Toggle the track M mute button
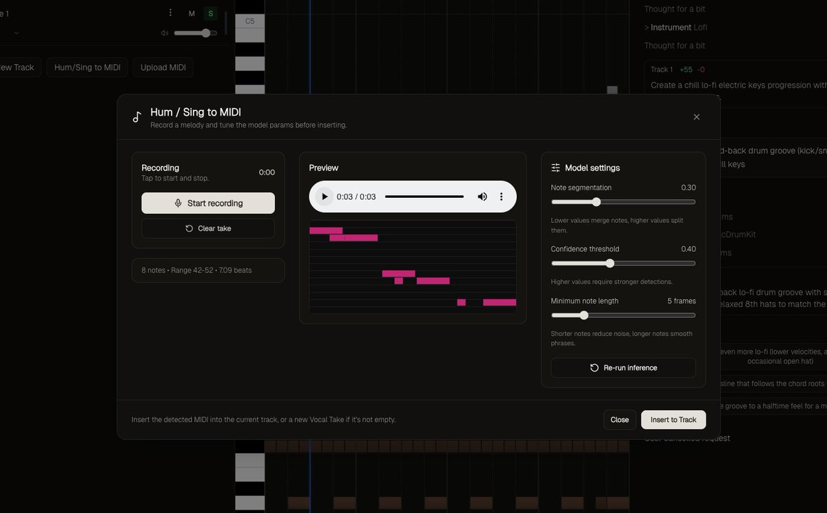Viewport: 827px width, 513px height. click(192, 13)
